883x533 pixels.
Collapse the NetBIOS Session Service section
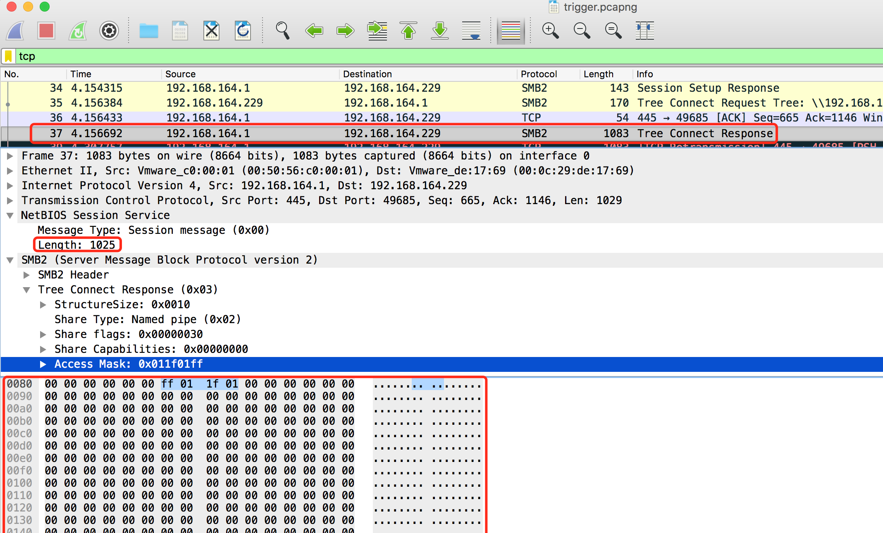tap(10, 215)
